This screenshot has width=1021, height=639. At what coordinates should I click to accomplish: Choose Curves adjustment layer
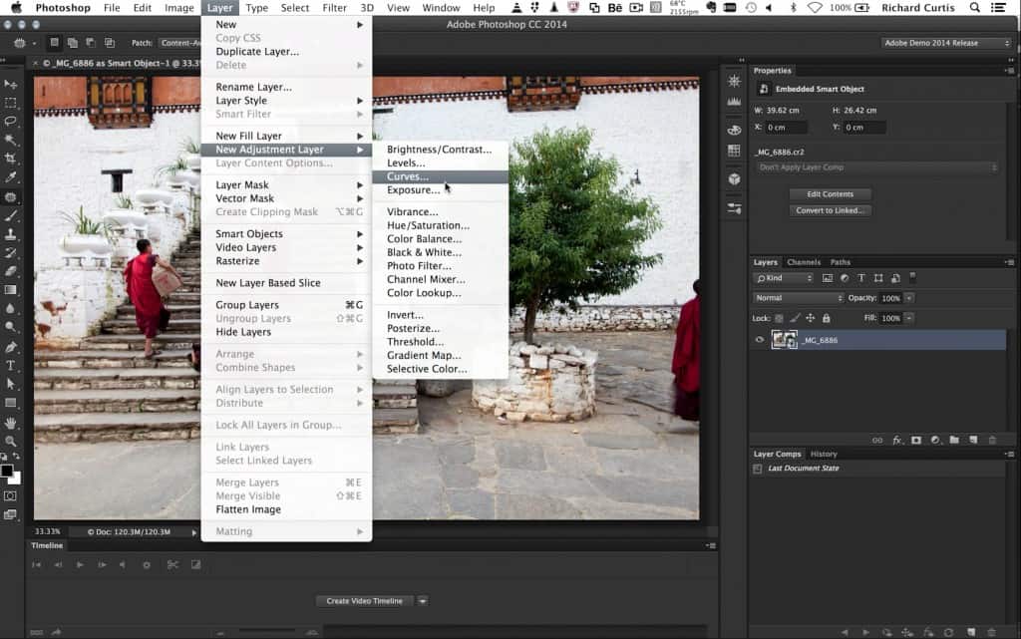[x=440, y=177]
